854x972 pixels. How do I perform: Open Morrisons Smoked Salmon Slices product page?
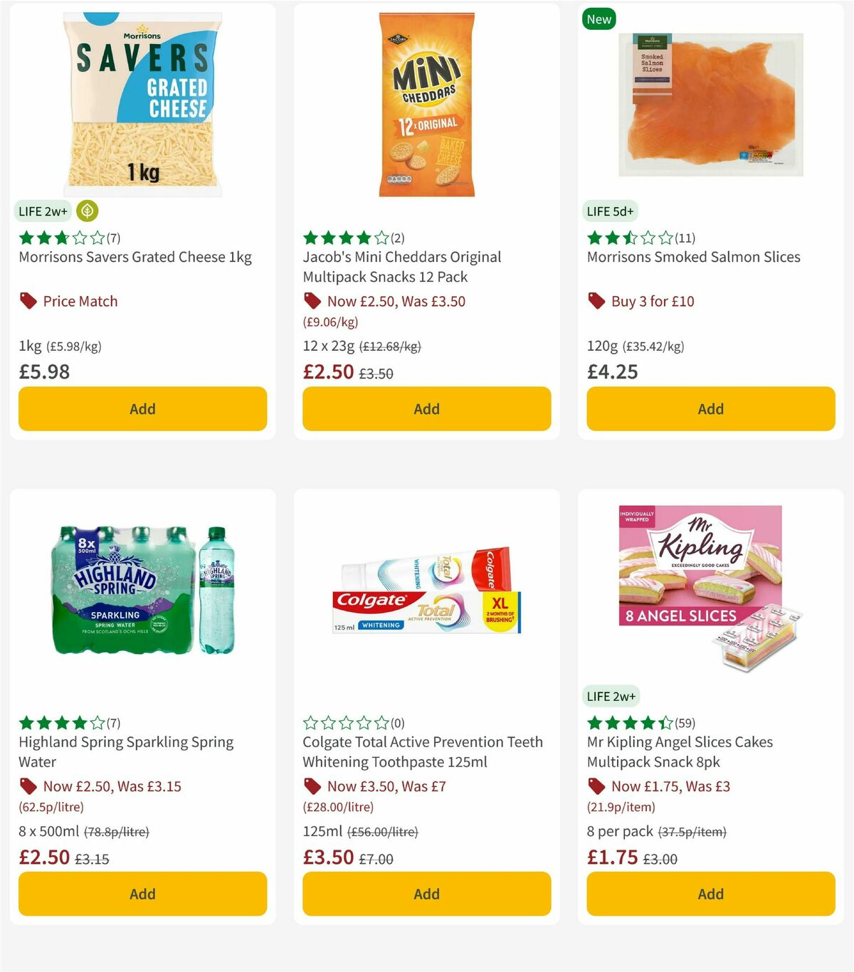(693, 257)
